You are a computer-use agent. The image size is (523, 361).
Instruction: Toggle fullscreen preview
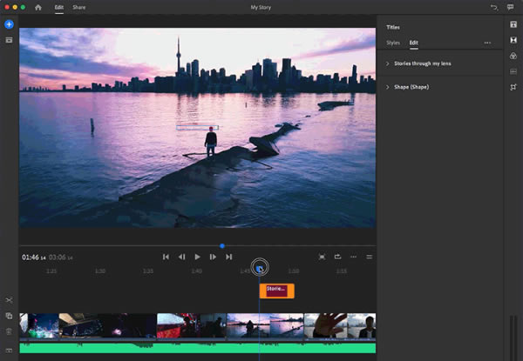click(x=322, y=257)
